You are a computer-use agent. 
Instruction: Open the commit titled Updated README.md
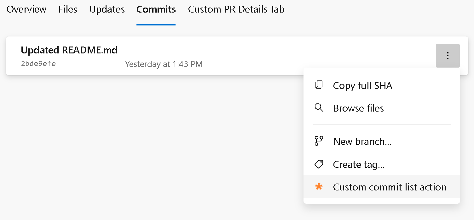tap(69, 50)
